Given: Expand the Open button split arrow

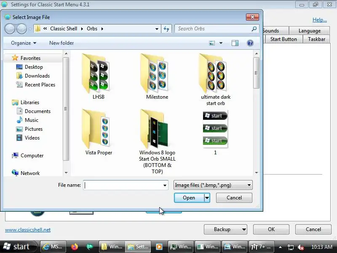Looking at the screenshot, I should 207,198.
